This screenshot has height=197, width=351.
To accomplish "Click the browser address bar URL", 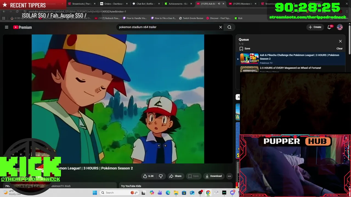I will point(77,11).
